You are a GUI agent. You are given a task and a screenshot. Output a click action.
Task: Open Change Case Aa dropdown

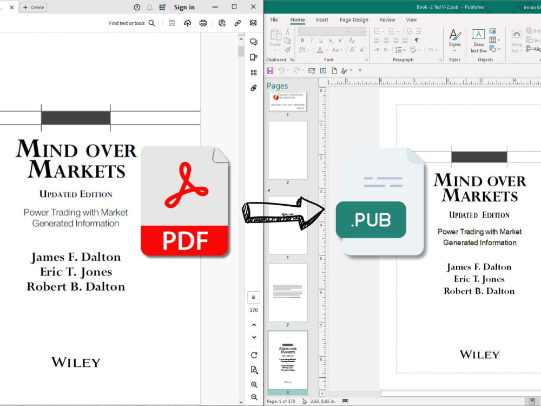(337, 50)
